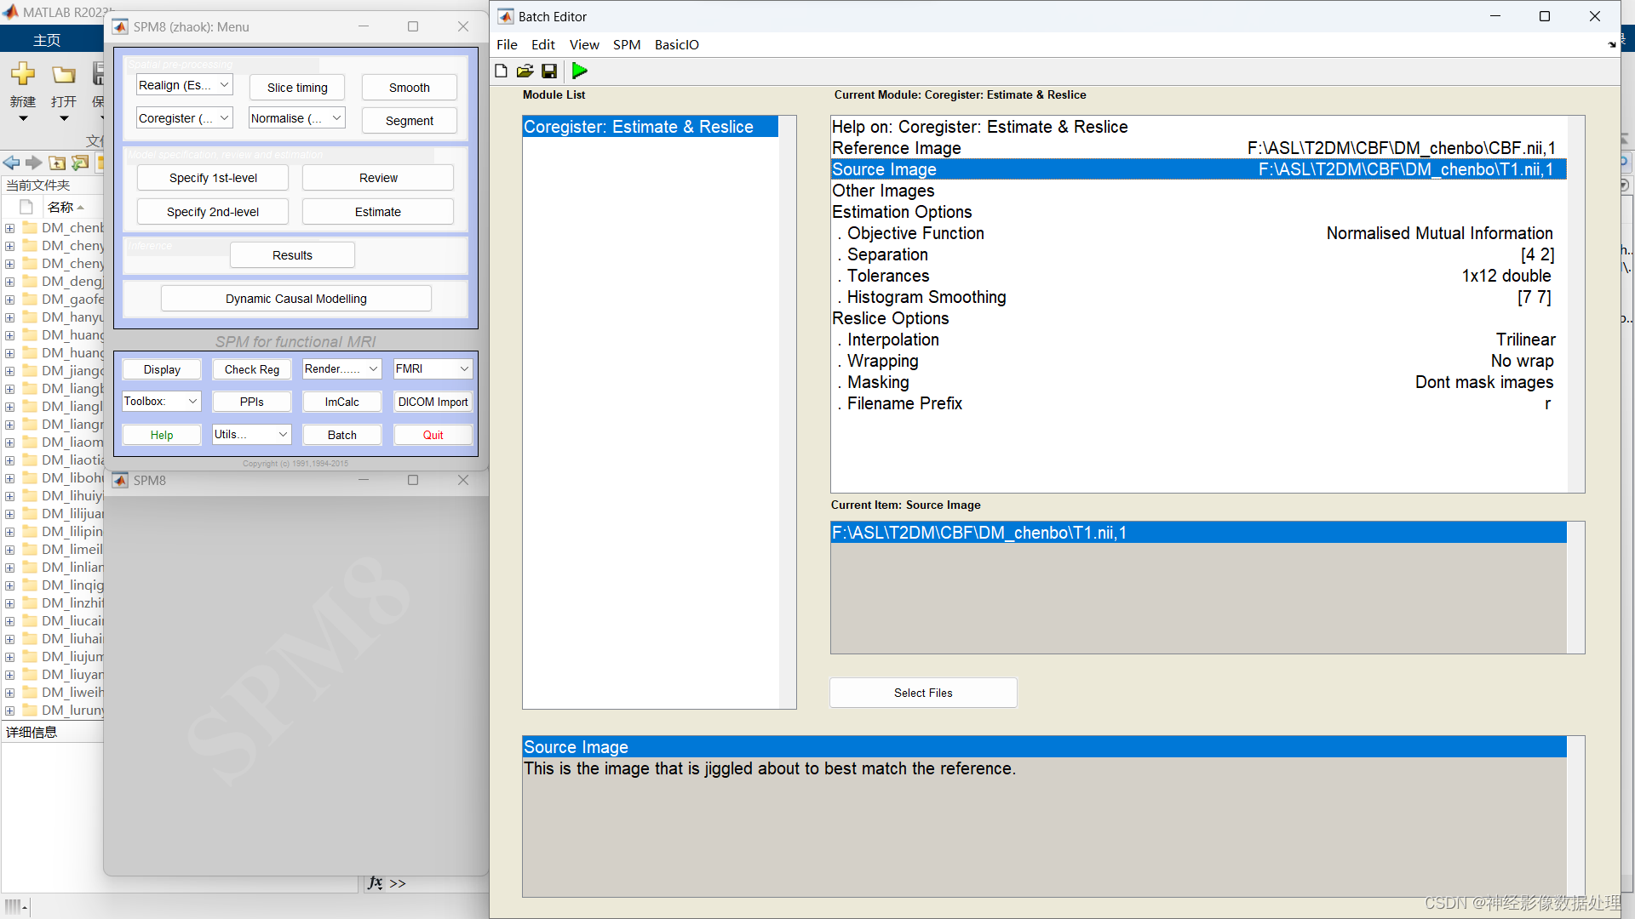1635x919 pixels.
Task: Click the up one folder level icon
Action: pyautogui.click(x=57, y=163)
